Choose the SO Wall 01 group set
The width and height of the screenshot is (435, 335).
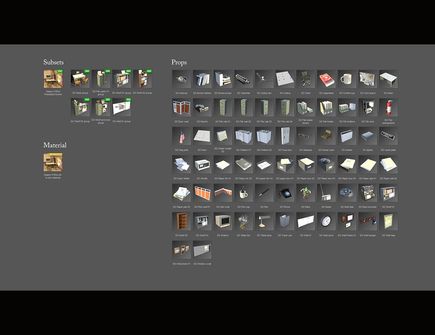(x=121, y=108)
